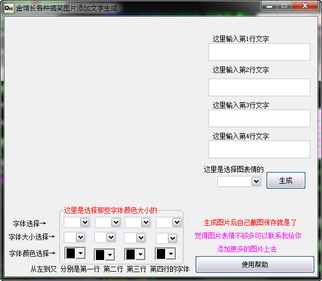Focus the 第2行文字 text input box

pos(259,87)
